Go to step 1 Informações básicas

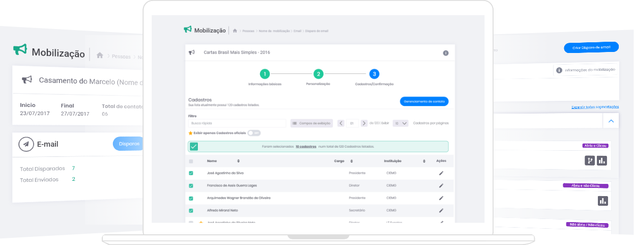tap(265, 74)
